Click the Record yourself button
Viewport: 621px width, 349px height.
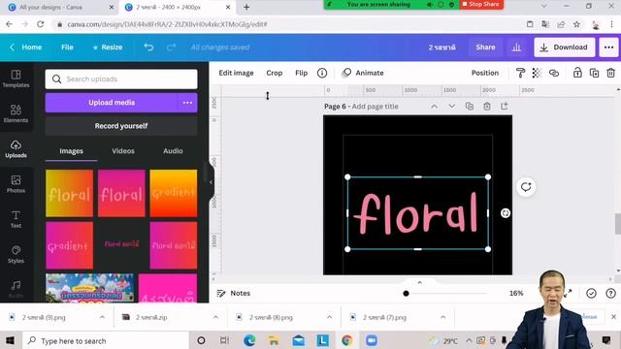tap(121, 126)
